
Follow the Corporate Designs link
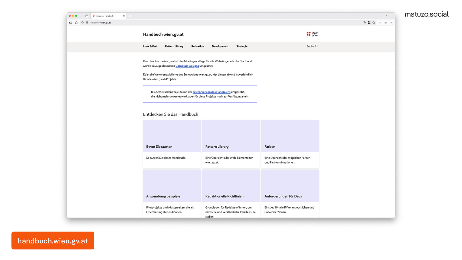click(187, 66)
